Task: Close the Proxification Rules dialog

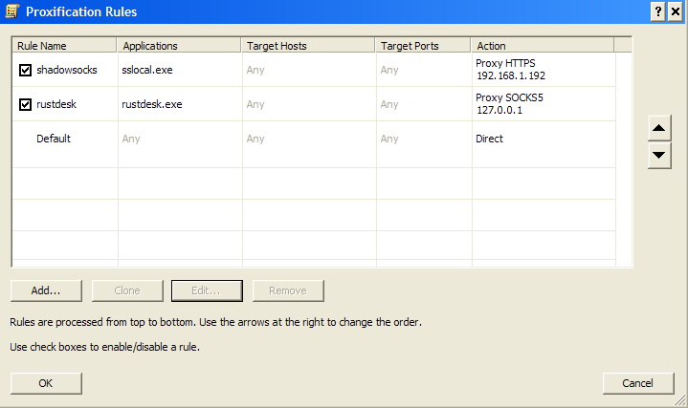Action: coord(676,11)
